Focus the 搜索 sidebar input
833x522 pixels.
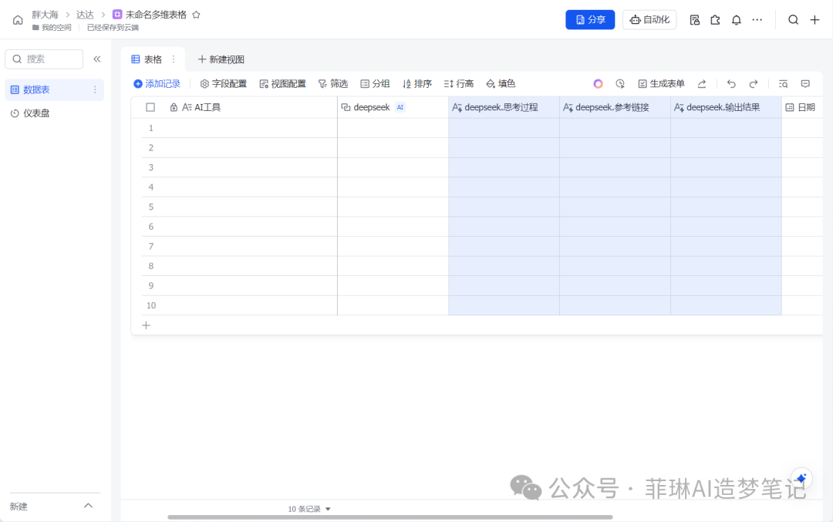[x=44, y=59]
